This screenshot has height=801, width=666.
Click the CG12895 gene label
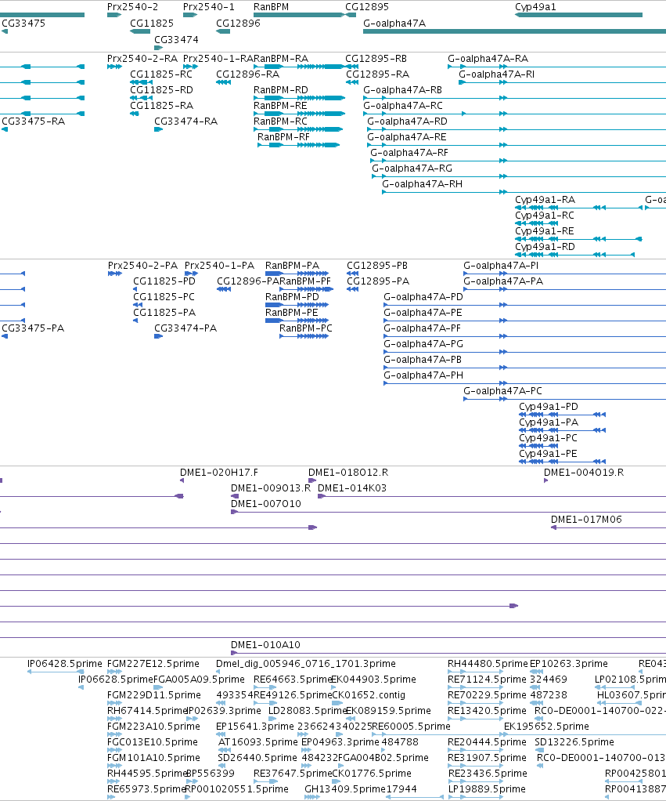point(367,7)
